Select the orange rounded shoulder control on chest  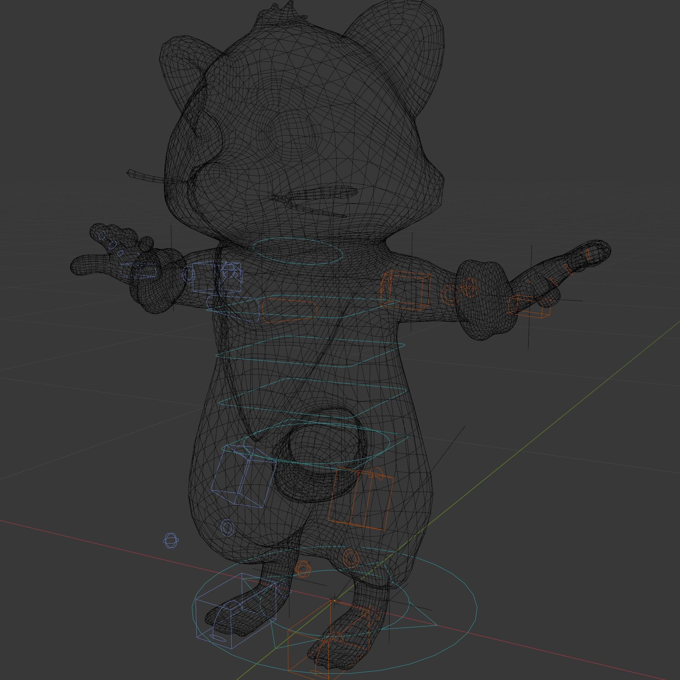[x=290, y=310]
